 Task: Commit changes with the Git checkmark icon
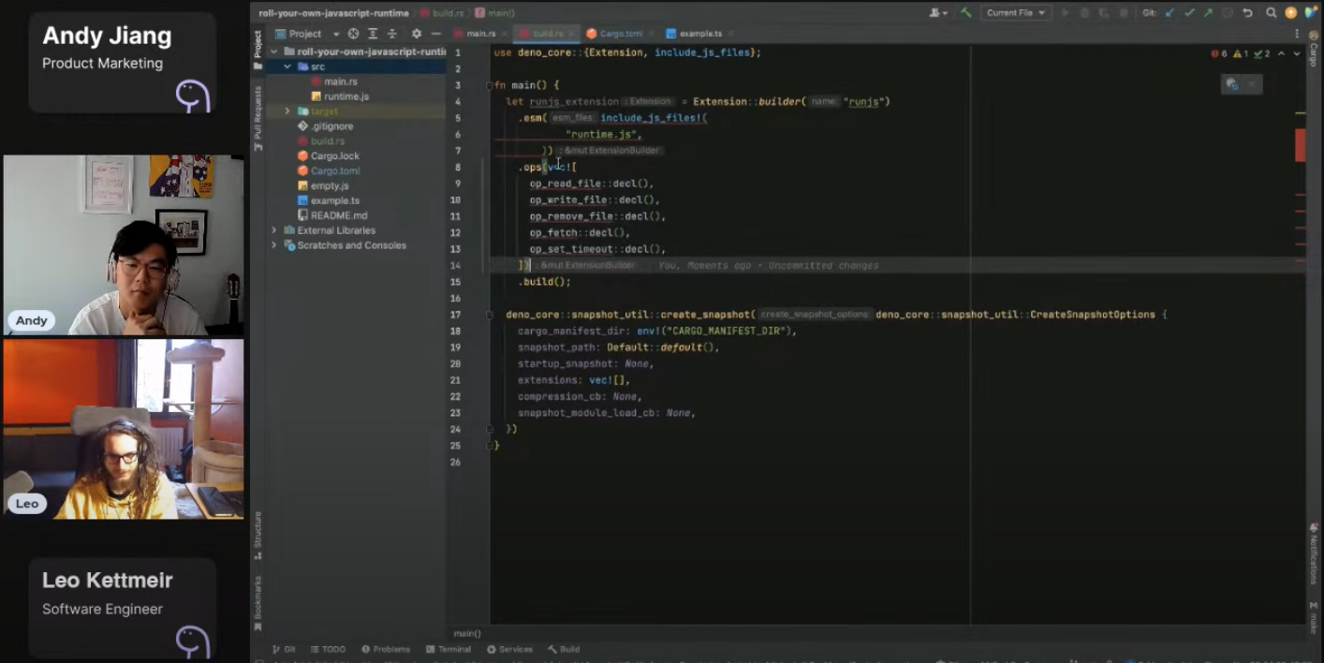[x=1190, y=13]
